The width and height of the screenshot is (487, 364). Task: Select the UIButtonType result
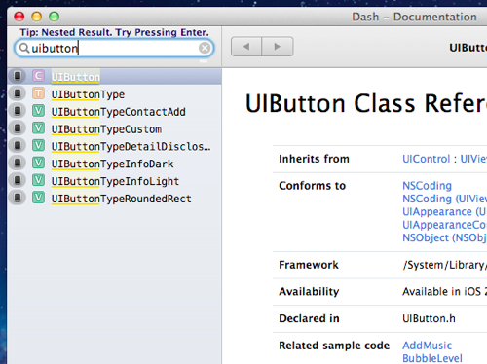pyautogui.click(x=114, y=94)
